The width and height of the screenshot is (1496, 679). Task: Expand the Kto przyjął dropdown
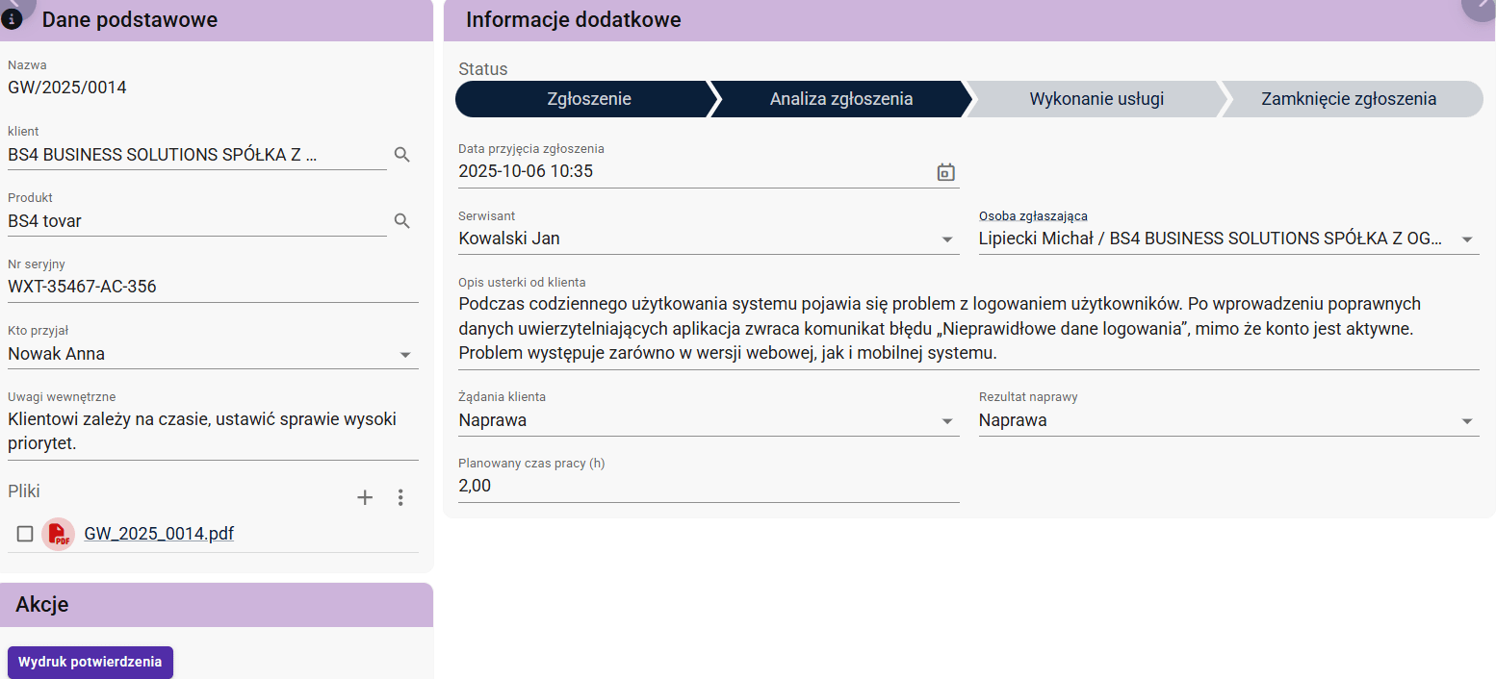pyautogui.click(x=405, y=355)
